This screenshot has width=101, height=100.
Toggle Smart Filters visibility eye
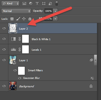coord(15,70)
